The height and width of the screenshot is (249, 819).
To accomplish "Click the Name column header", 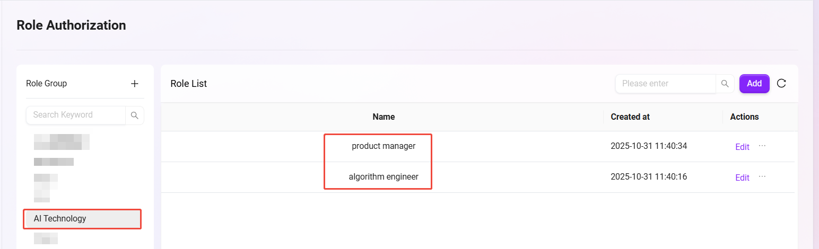I will [x=384, y=117].
